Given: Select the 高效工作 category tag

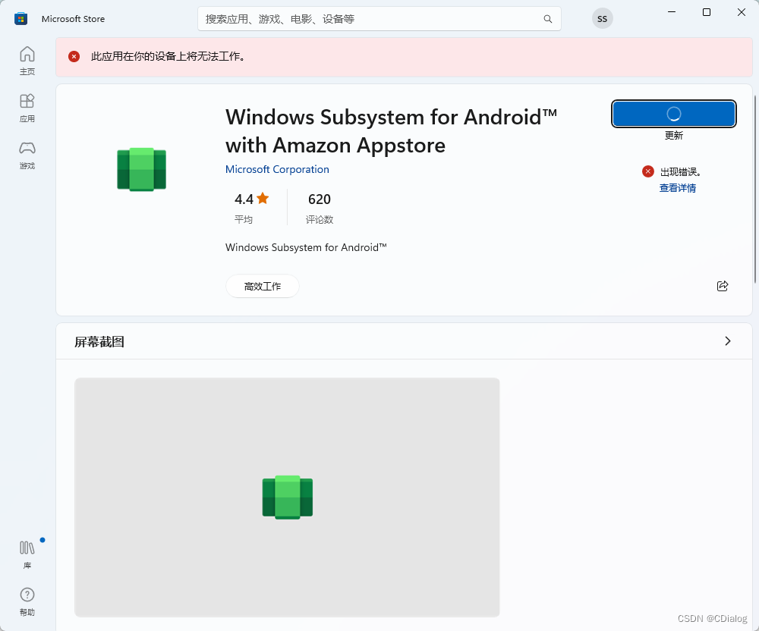Looking at the screenshot, I should point(263,286).
